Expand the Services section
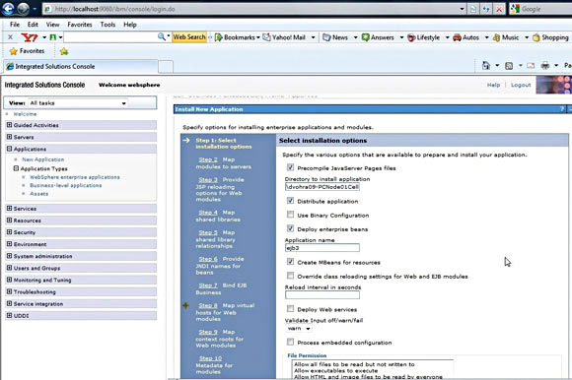Viewport: 572px width, 380px height. coord(10,208)
